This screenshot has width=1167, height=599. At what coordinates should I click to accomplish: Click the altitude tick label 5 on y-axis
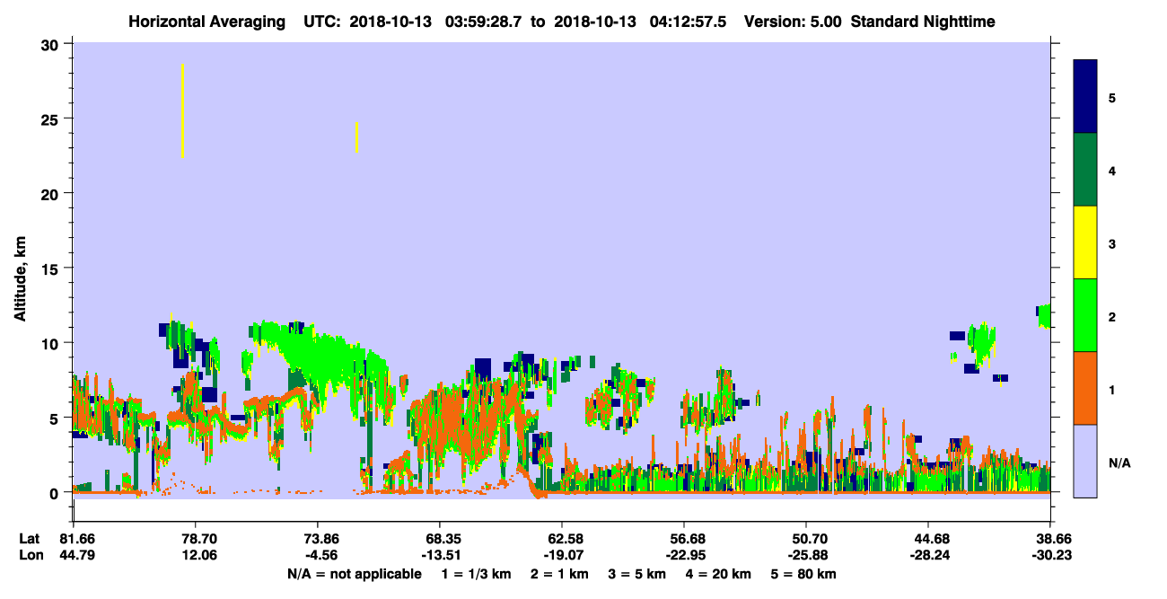(x=56, y=418)
